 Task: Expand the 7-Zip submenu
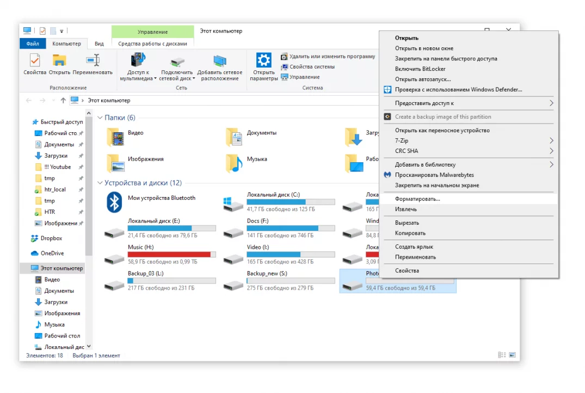[551, 140]
